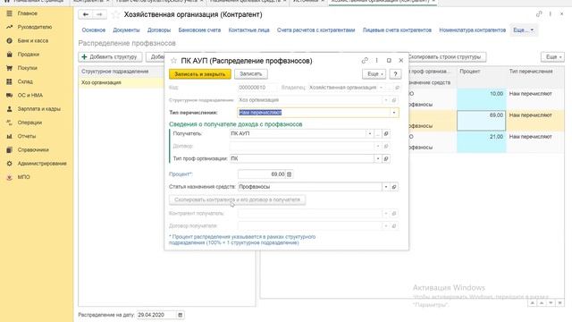Open calendar icon of Распределение на дату
Image resolution: width=572 pixels, height=322 pixels.
(x=180, y=315)
